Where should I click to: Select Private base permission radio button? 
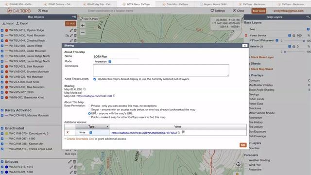[x=89, y=106]
